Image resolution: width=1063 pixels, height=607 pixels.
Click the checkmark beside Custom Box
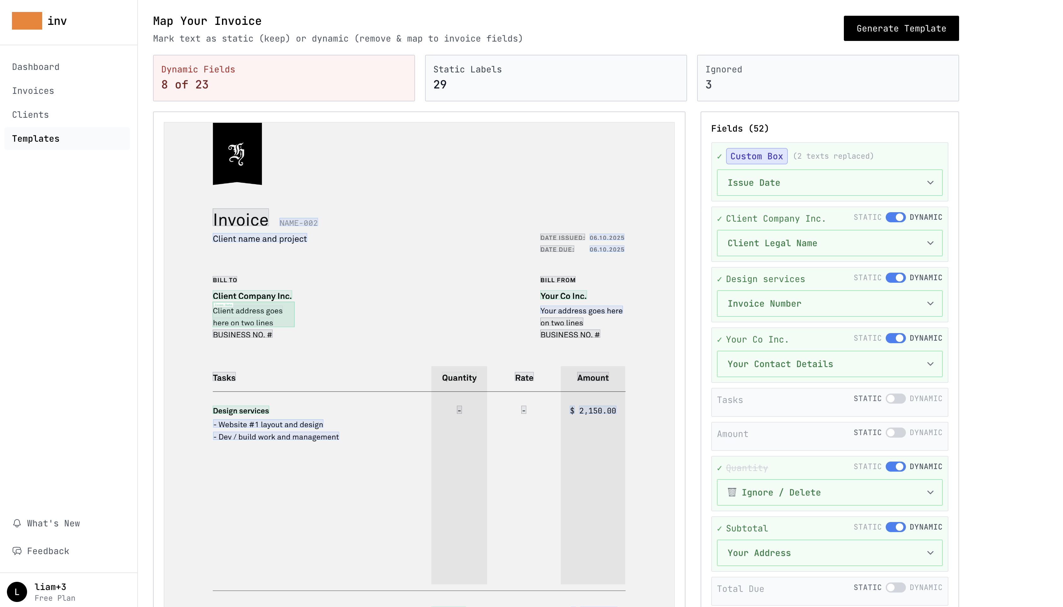719,157
